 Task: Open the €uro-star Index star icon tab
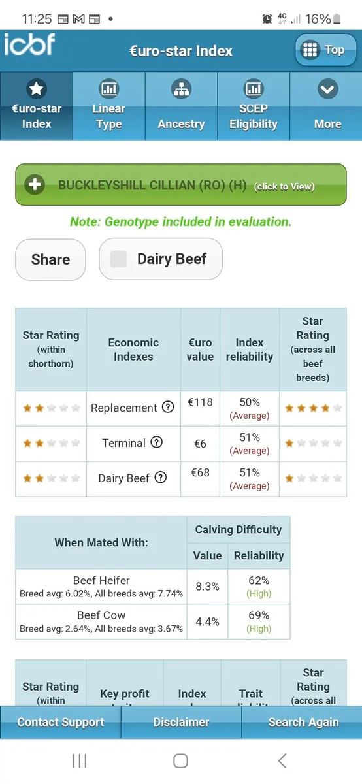click(x=37, y=90)
